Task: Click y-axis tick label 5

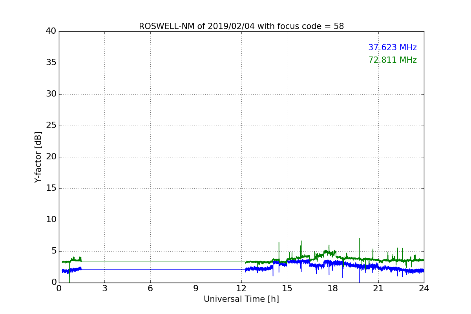Action: (54, 251)
